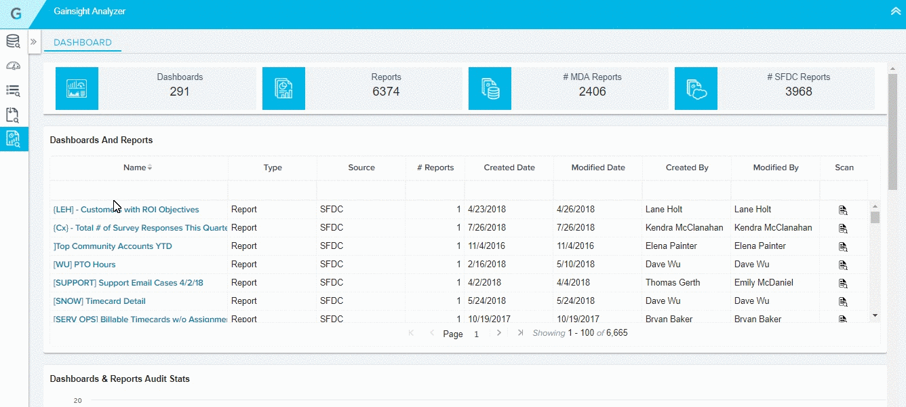Open the gauge dashboard sidebar icon
The height and width of the screenshot is (407, 906).
[13, 66]
